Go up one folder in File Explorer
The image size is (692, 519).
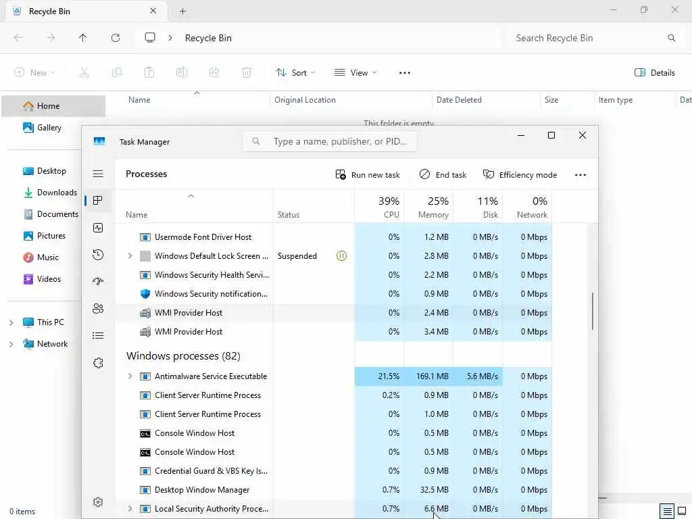coord(83,38)
